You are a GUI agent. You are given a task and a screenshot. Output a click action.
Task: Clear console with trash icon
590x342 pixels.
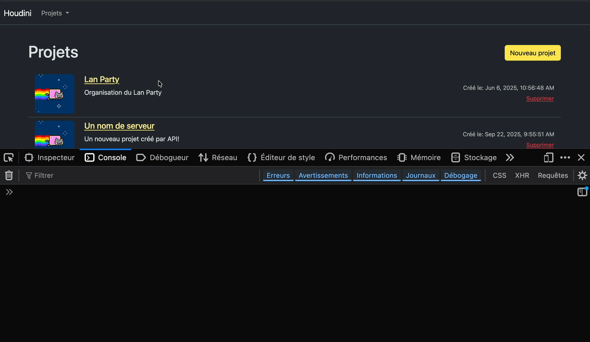[9, 176]
